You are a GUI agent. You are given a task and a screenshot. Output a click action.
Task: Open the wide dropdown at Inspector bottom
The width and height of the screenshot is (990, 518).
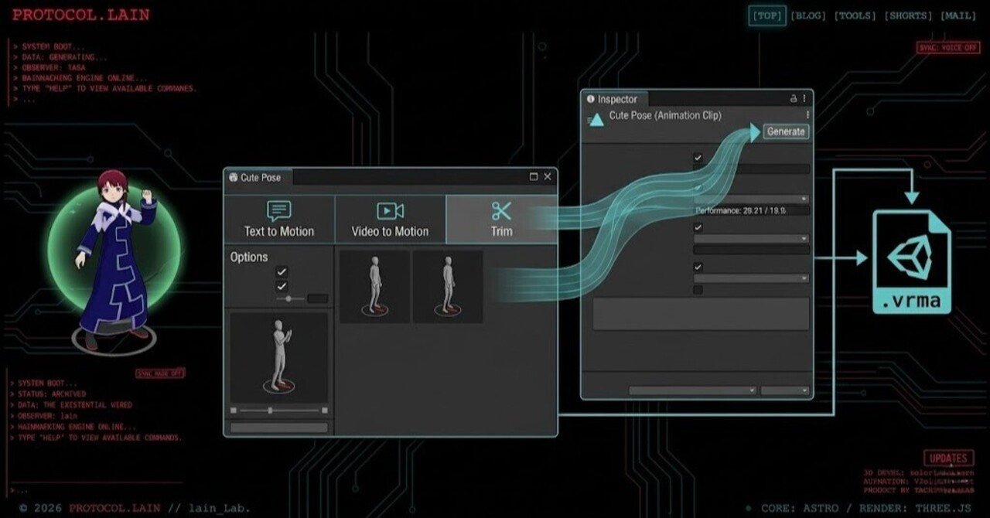click(x=692, y=390)
